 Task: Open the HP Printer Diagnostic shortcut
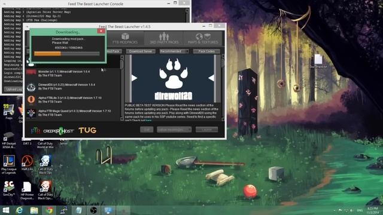click(x=27, y=191)
